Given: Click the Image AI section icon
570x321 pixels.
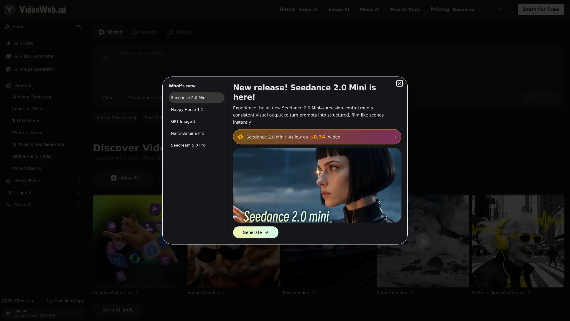Looking at the screenshot, I should [8, 193].
